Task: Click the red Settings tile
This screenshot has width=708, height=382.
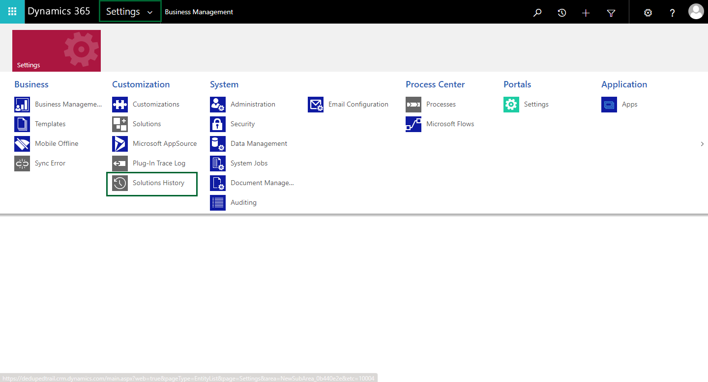Action: [57, 51]
